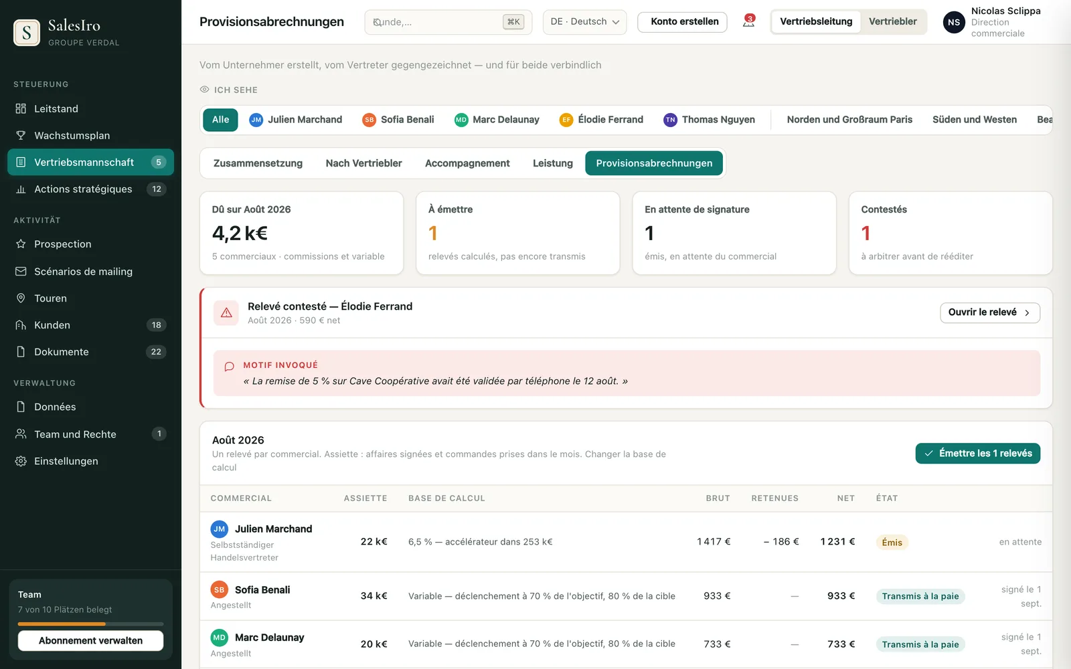1071x669 pixels.
Task: Click the À émettre summary card
Action: tap(517, 233)
